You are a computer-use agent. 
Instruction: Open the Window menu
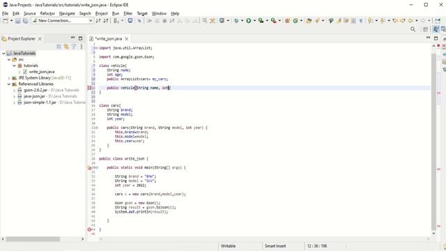click(x=159, y=13)
